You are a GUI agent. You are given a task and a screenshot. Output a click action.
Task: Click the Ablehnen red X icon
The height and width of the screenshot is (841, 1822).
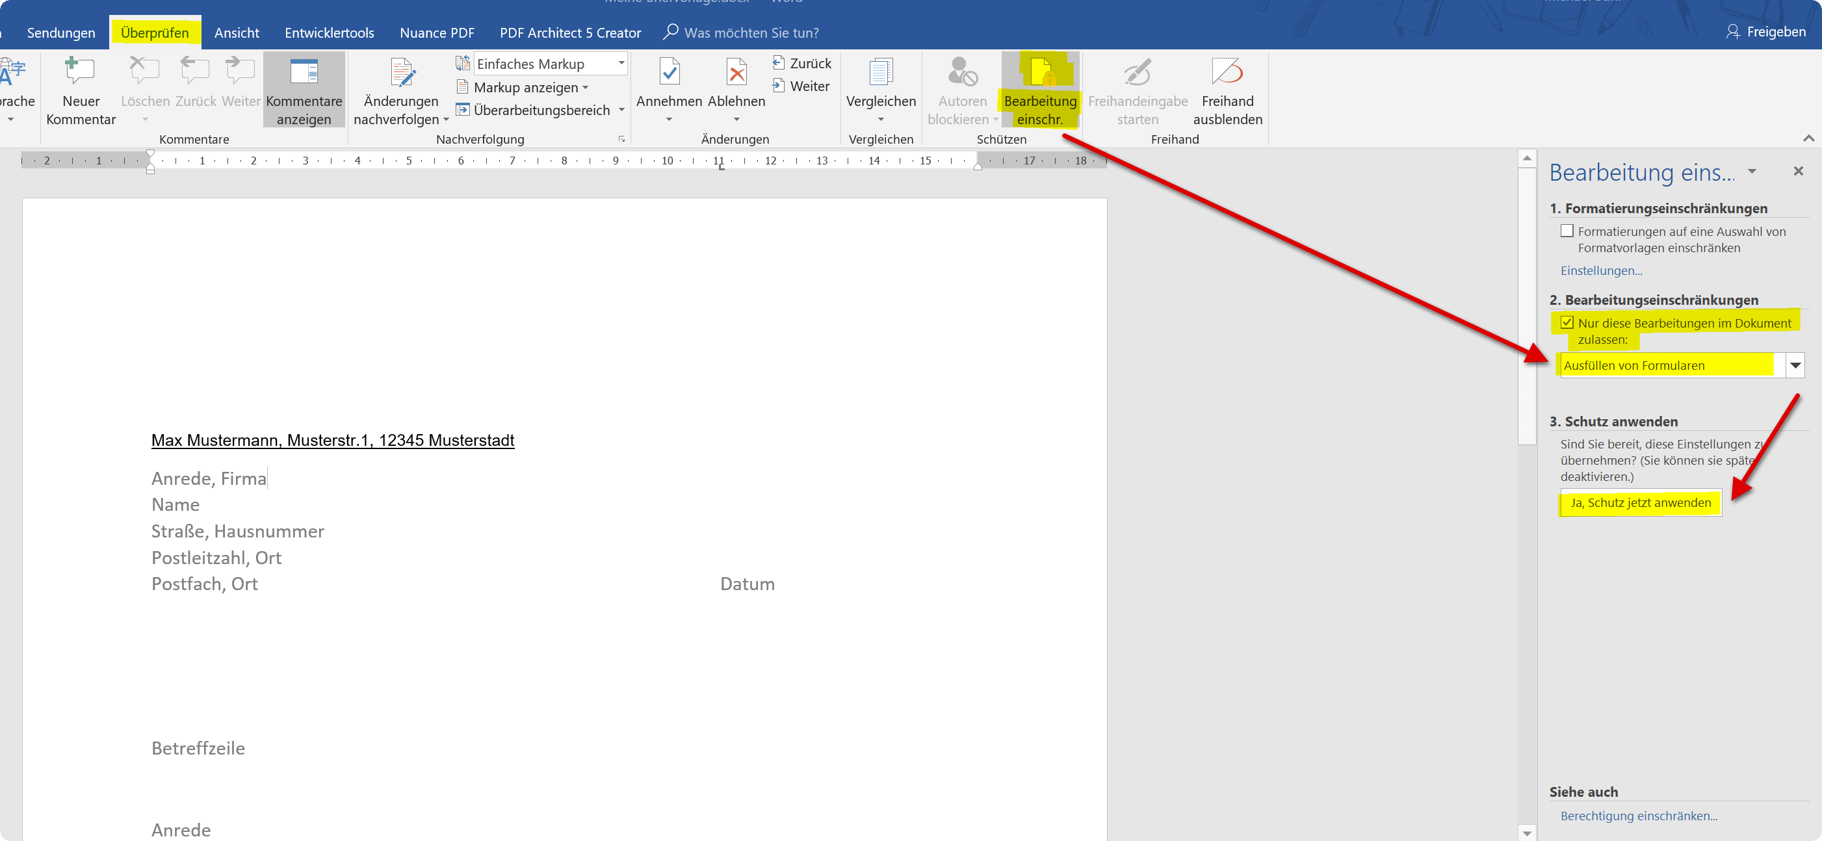tap(736, 72)
